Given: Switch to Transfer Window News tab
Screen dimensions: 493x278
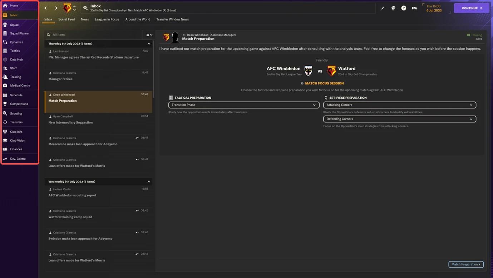Looking at the screenshot, I should (x=172, y=19).
